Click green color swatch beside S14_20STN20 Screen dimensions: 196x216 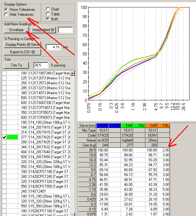pos(13,137)
